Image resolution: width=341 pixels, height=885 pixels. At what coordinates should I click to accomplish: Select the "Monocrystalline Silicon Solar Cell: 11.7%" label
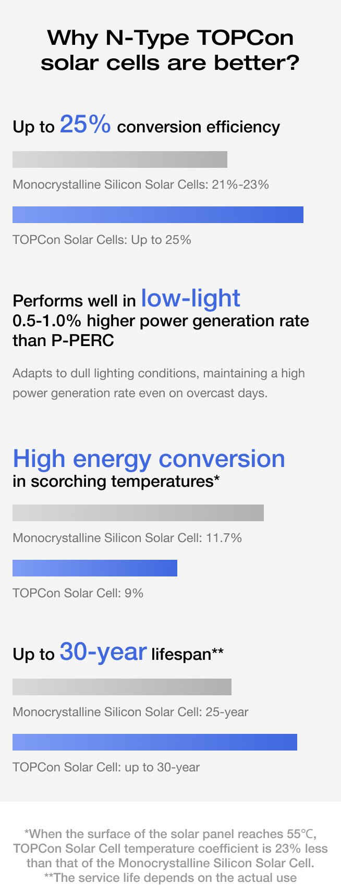(x=127, y=538)
